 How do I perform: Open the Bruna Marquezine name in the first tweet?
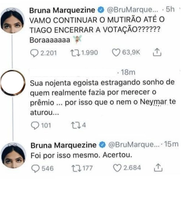pyautogui.click(x=62, y=10)
